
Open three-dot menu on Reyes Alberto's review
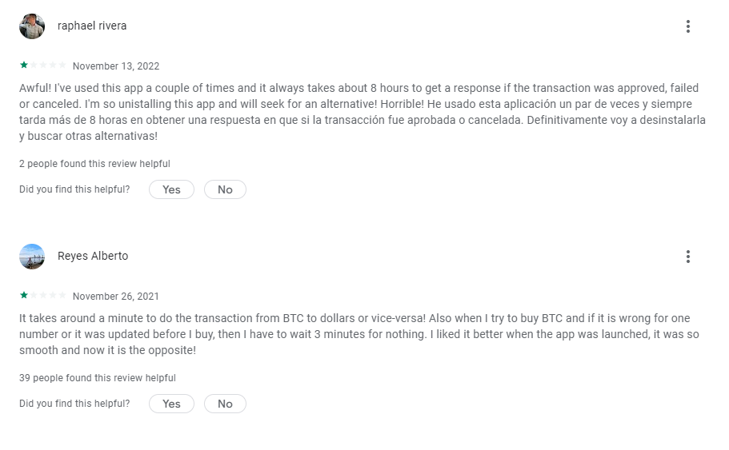point(687,257)
